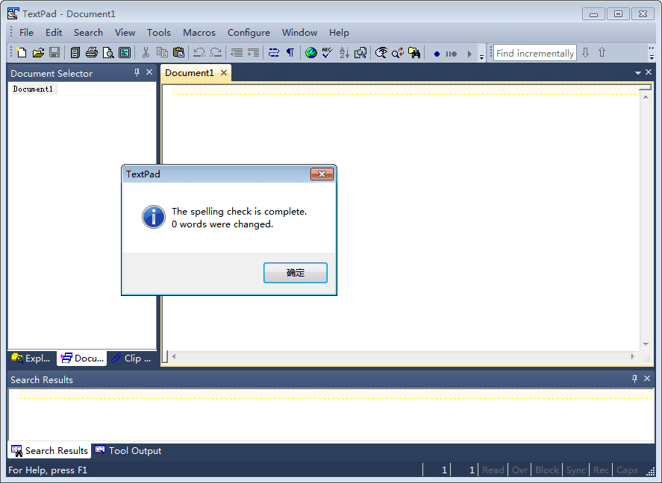Click the Copy icon in the toolbar

click(162, 53)
